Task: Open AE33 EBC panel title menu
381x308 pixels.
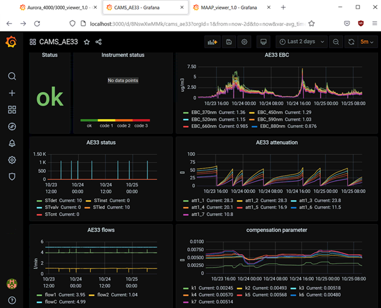Action: [277, 55]
